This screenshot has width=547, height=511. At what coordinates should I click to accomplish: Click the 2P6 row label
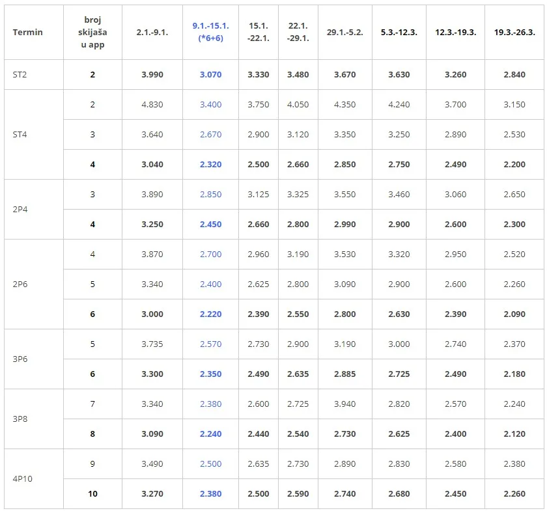coord(20,284)
